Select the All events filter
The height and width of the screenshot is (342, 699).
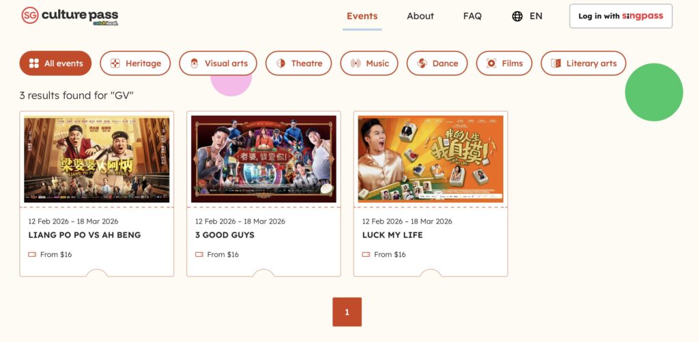point(55,63)
